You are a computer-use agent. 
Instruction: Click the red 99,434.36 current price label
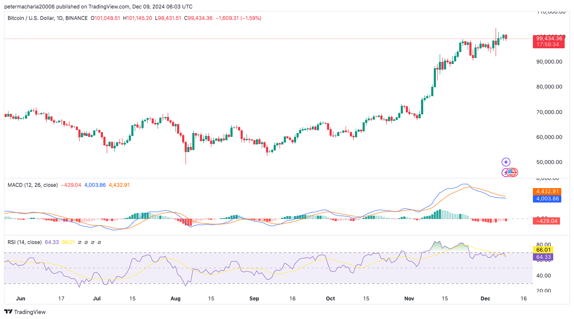tap(549, 38)
